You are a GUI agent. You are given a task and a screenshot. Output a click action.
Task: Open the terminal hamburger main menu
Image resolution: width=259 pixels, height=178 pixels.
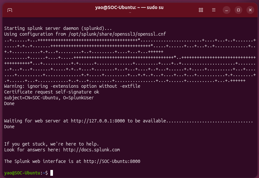(x=213, y=10)
